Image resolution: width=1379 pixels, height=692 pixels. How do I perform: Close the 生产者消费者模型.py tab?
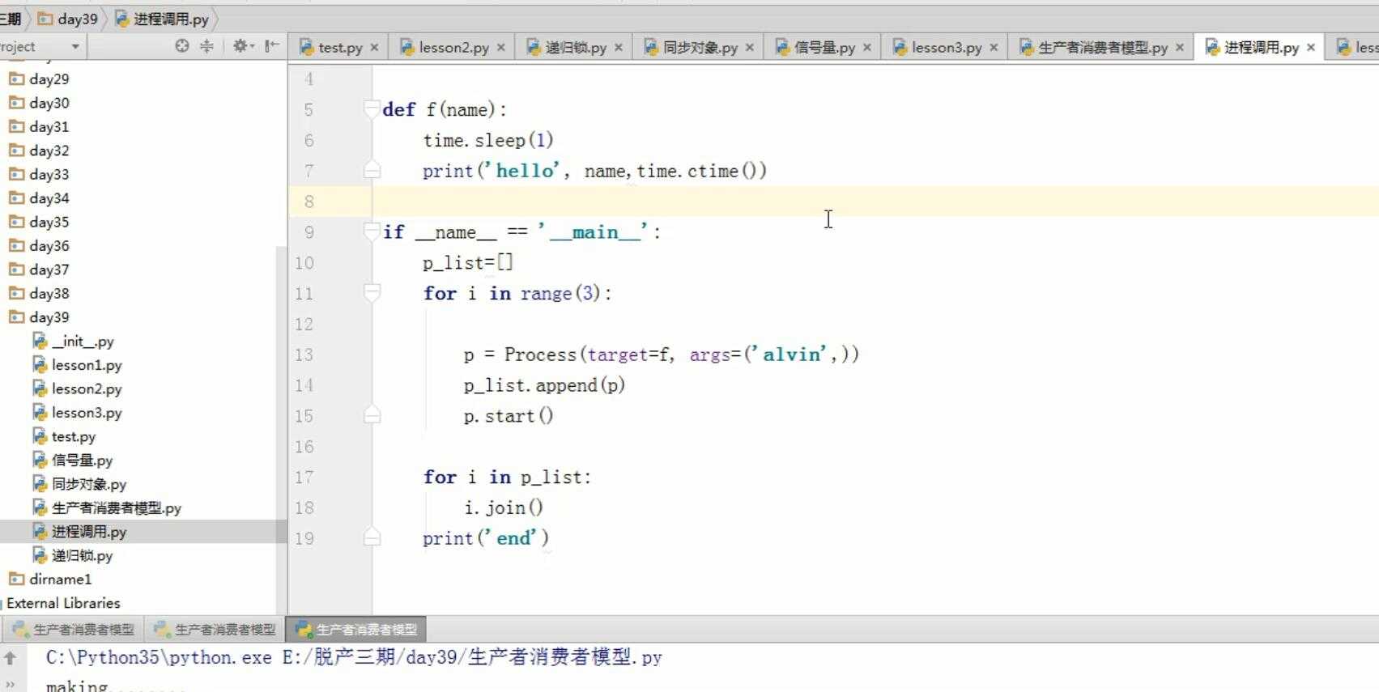(x=1179, y=48)
